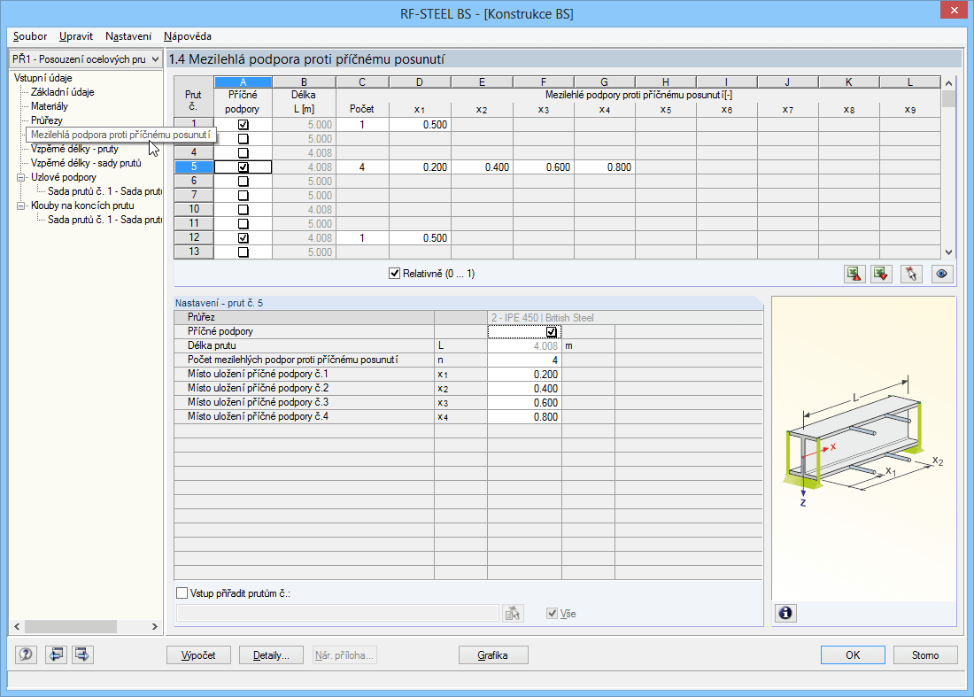The height and width of the screenshot is (697, 974).
Task: Uncheck lateral supports checkbox for member 5
Action: click(x=243, y=167)
